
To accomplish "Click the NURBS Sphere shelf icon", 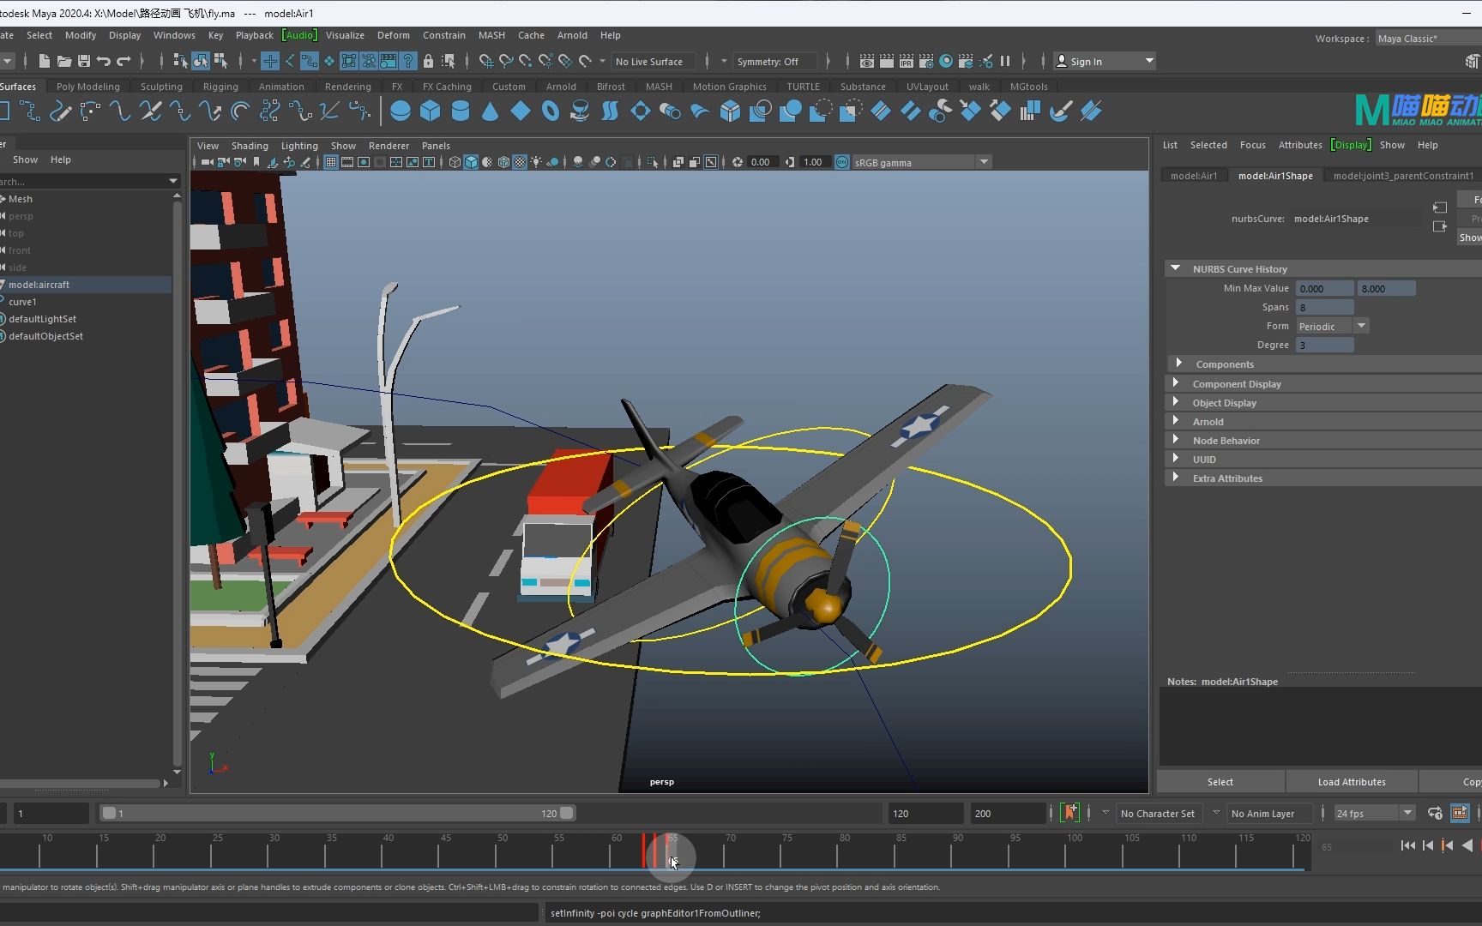I will click(400, 111).
